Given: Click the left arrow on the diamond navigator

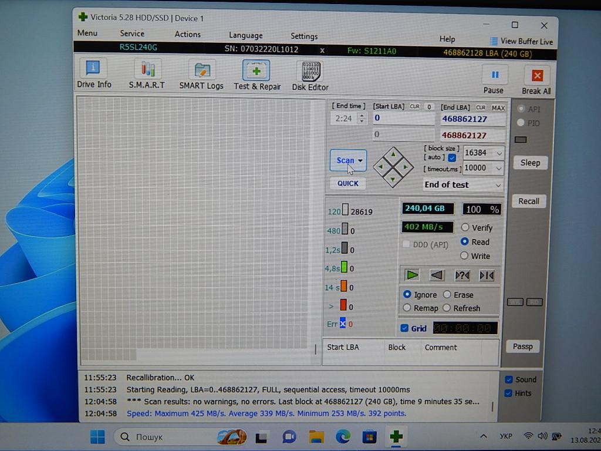Looking at the screenshot, I should [x=380, y=167].
